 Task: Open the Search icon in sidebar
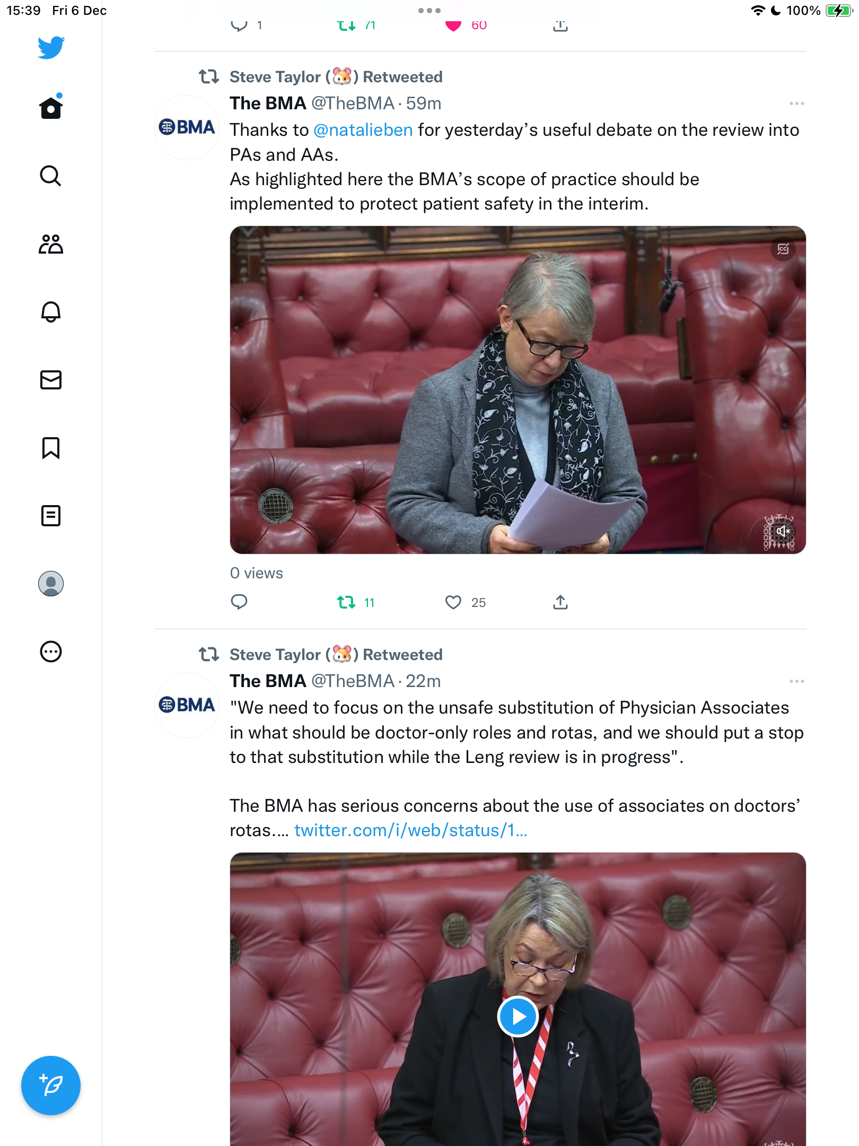pos(51,176)
